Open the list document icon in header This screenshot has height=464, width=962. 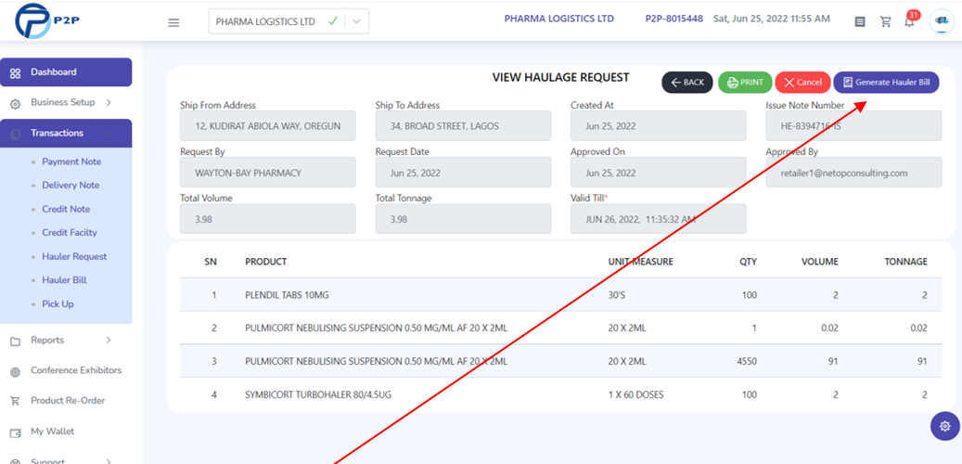click(x=860, y=22)
